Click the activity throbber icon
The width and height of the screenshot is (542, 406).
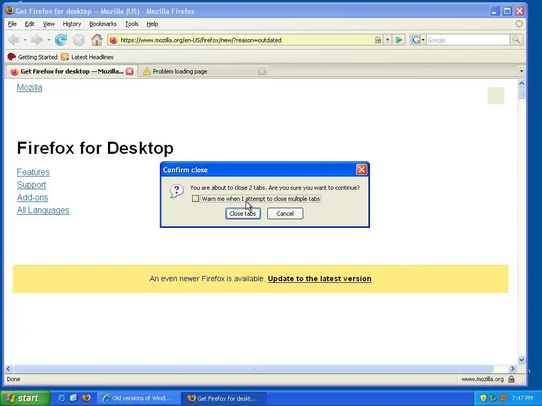(519, 24)
